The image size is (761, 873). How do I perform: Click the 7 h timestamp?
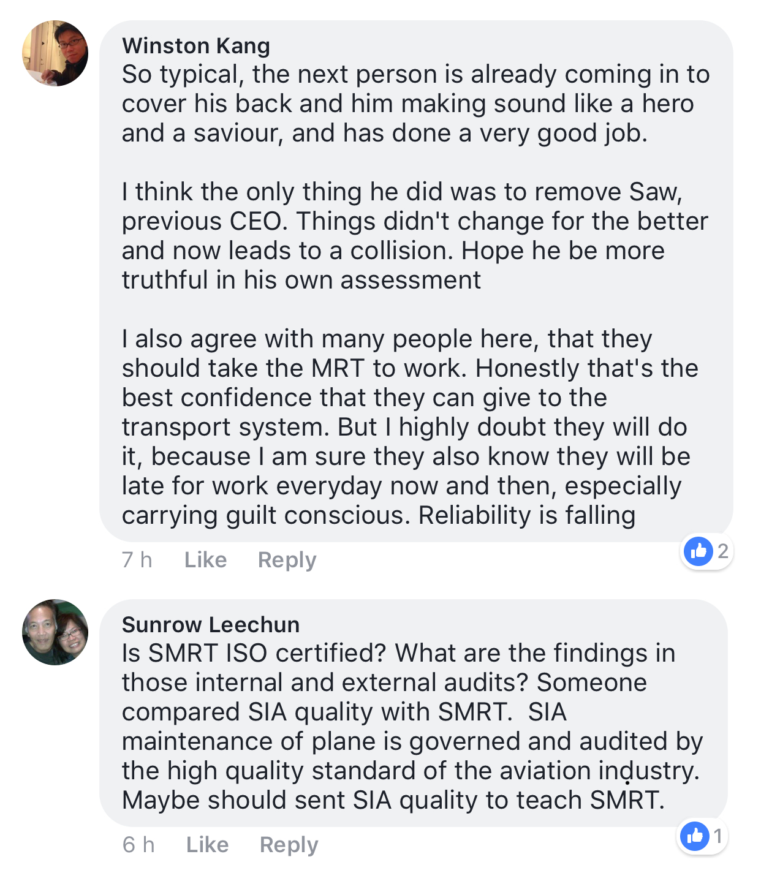(x=137, y=559)
